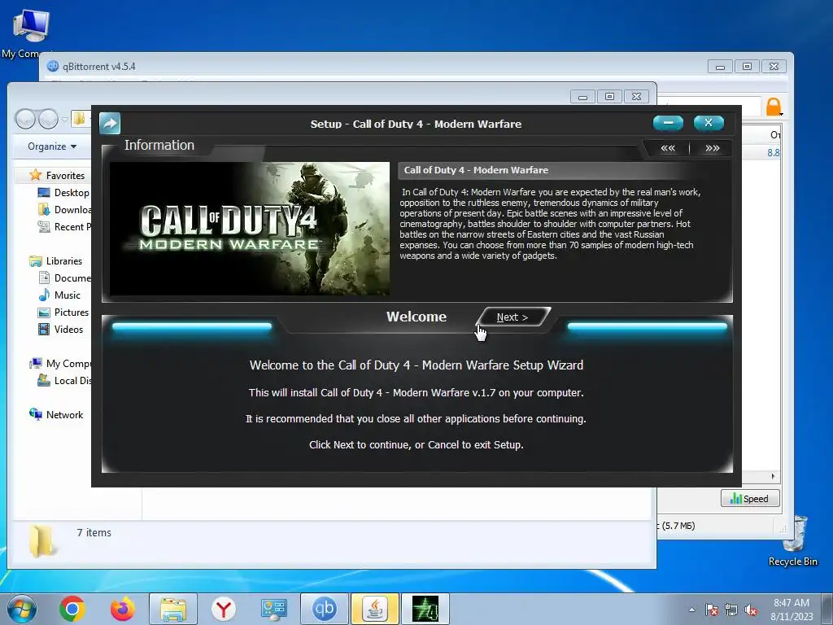Open Videos library in sidebar

click(x=60, y=330)
